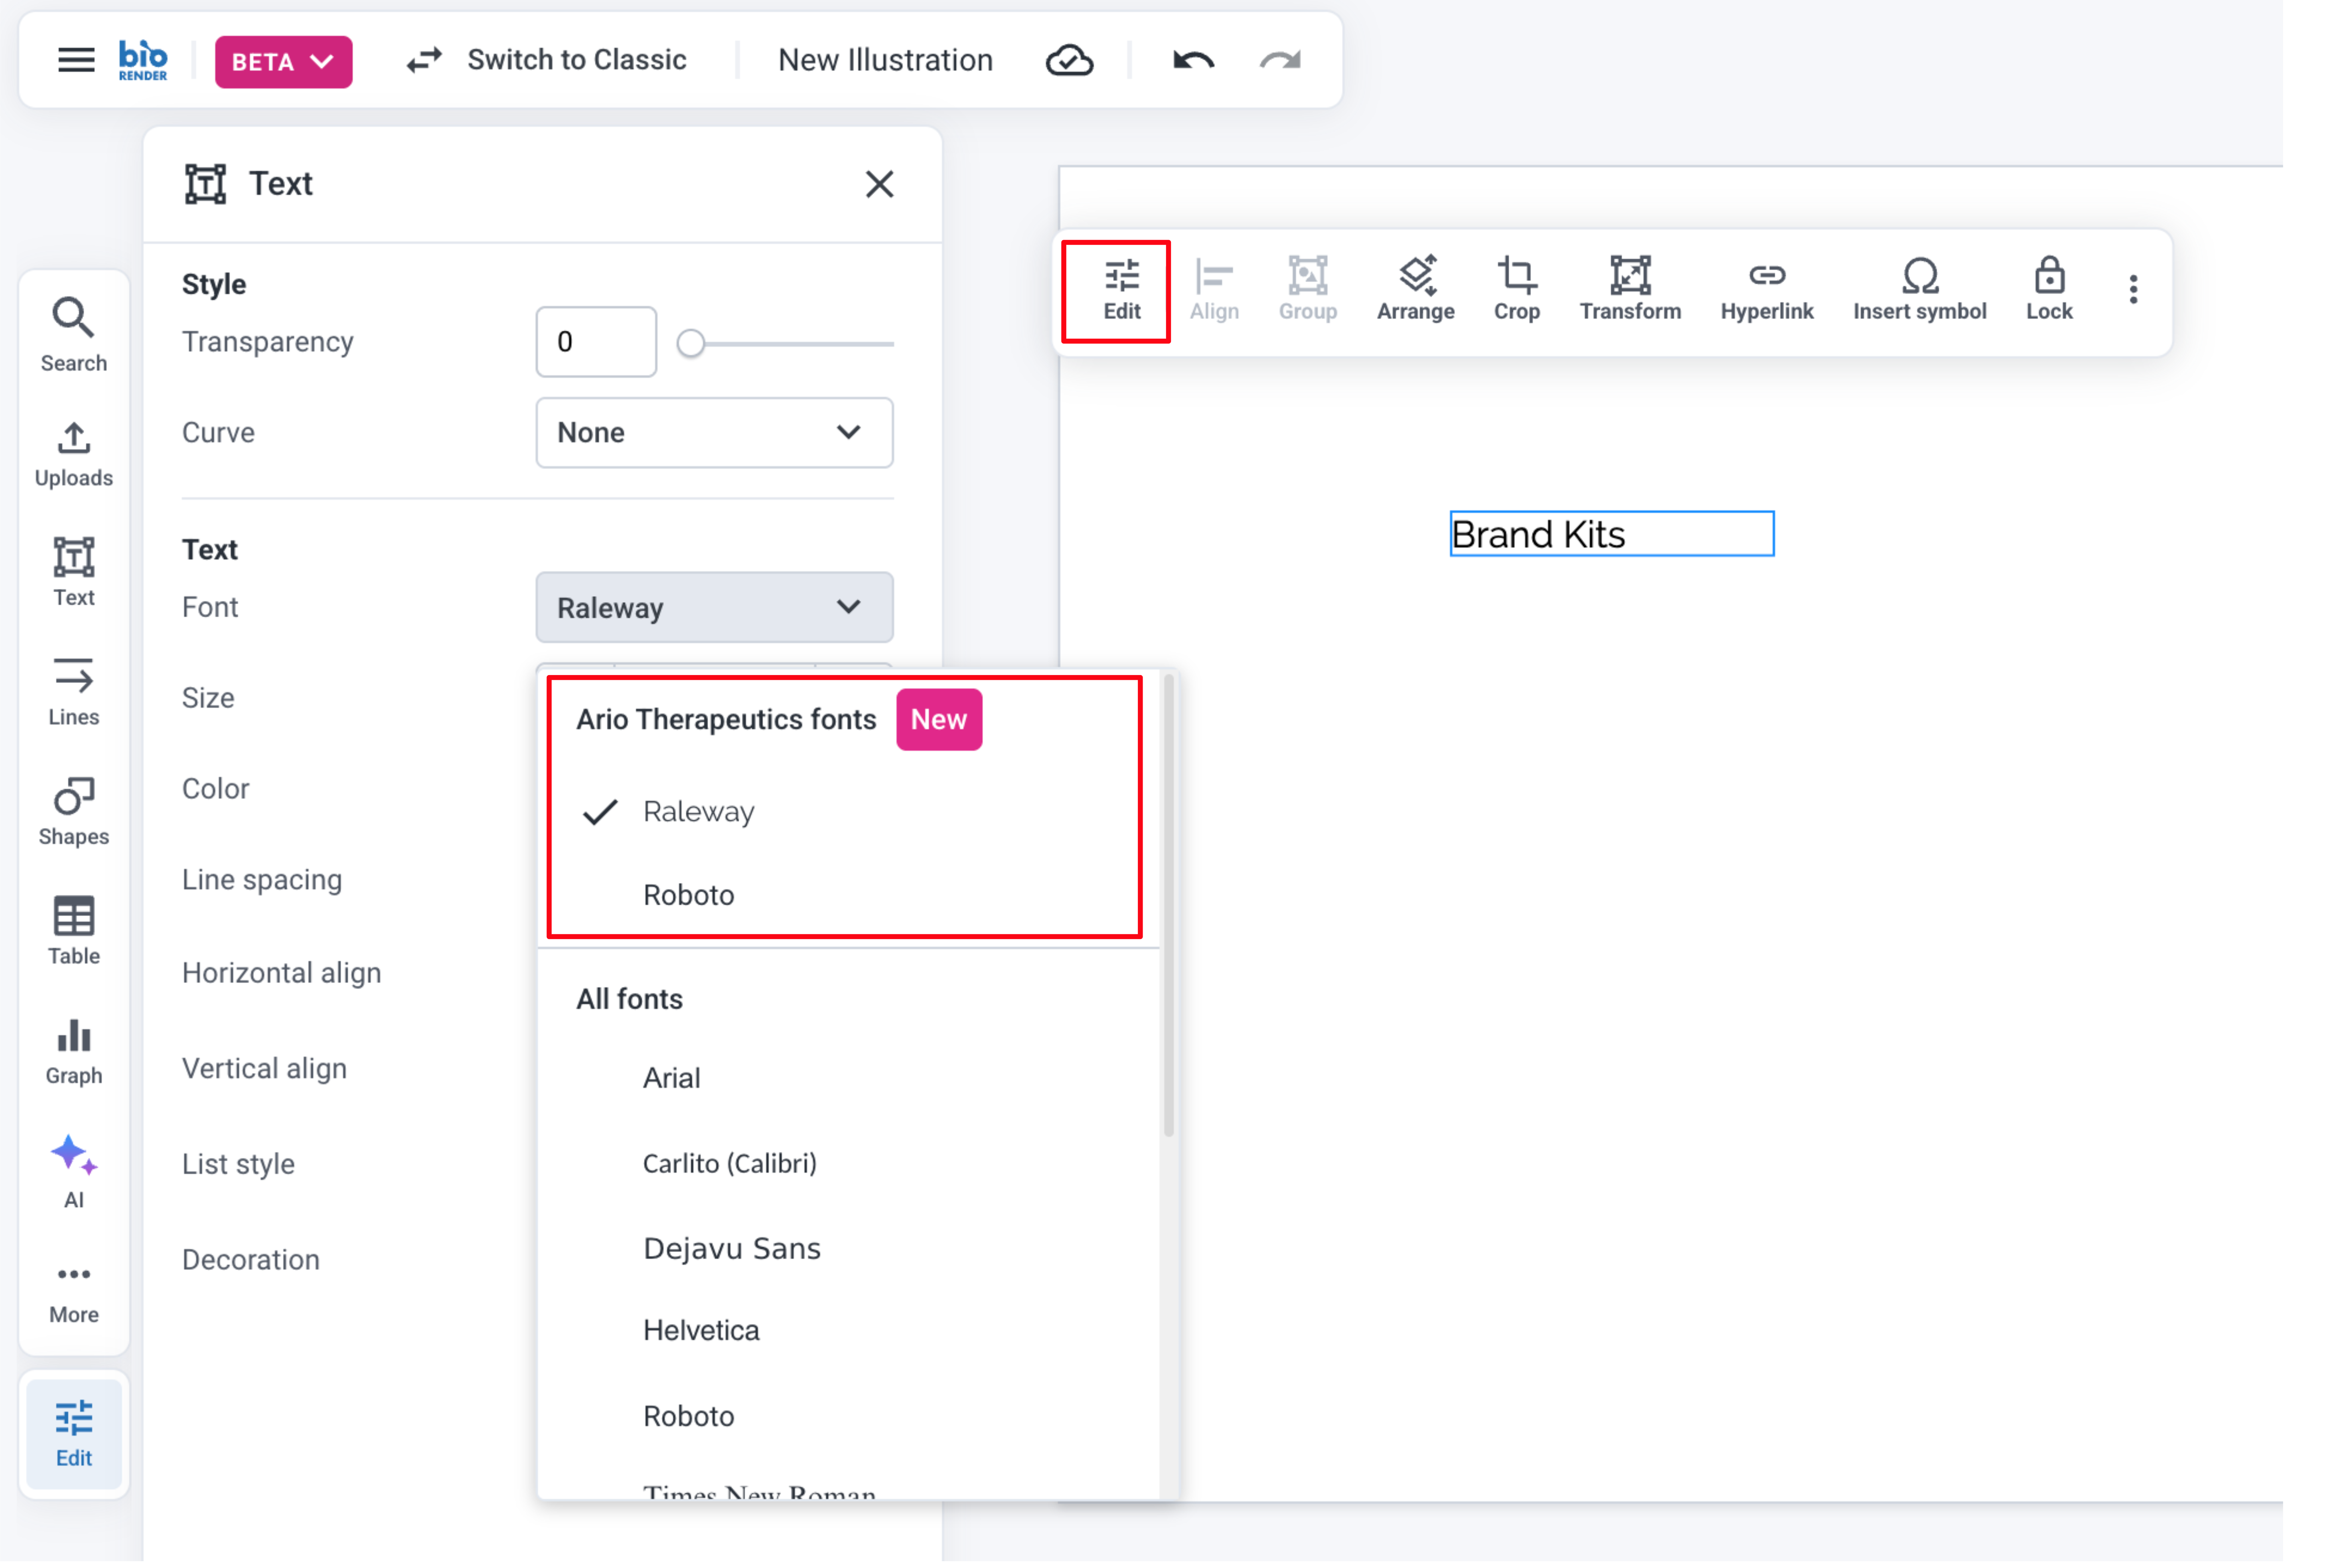Select Roboto under Ario Therapeutics fonts
Viewport: 2349px width, 1568px height.
click(x=688, y=895)
